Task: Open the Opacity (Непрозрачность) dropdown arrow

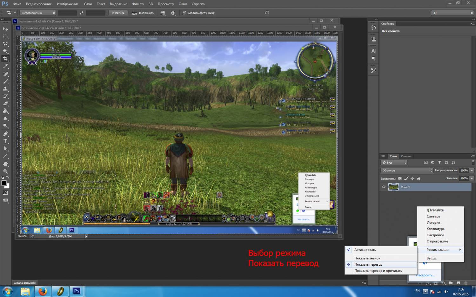Action: click(x=472, y=171)
